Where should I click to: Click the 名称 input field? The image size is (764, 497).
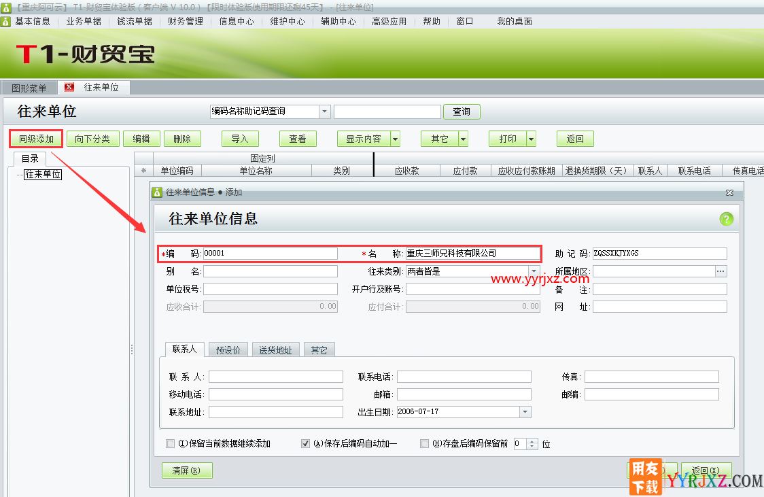tap(472, 254)
